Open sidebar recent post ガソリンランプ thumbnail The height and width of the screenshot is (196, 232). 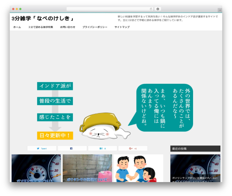(x=195, y=168)
